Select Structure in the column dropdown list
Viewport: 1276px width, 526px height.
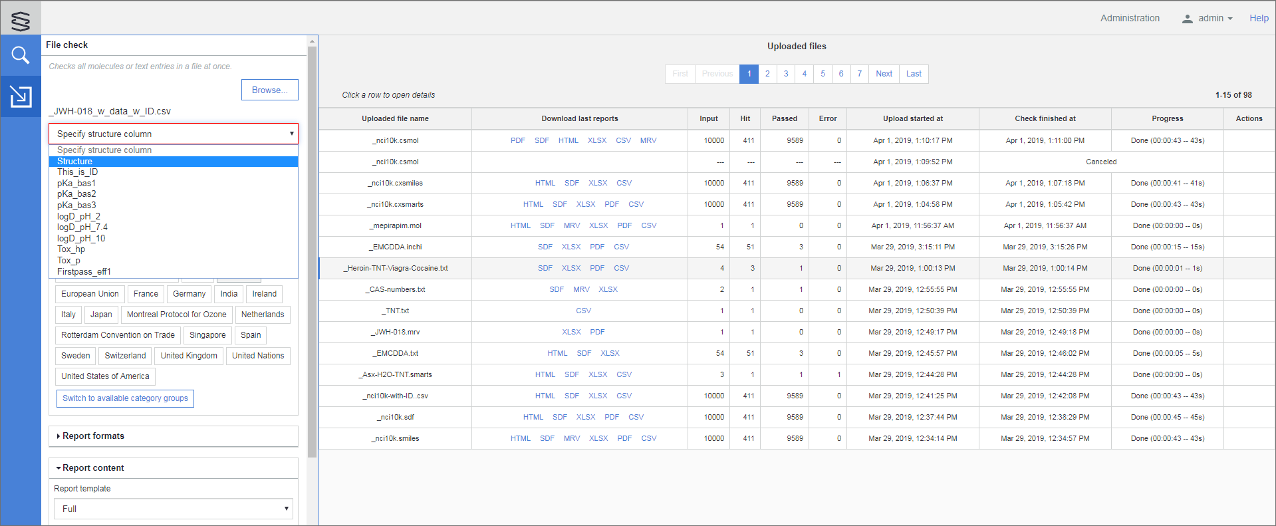tap(74, 162)
